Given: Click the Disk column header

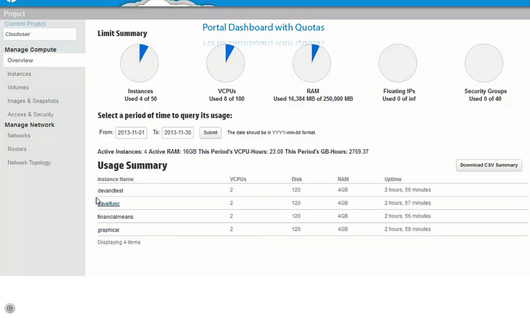Looking at the screenshot, I should tap(297, 179).
